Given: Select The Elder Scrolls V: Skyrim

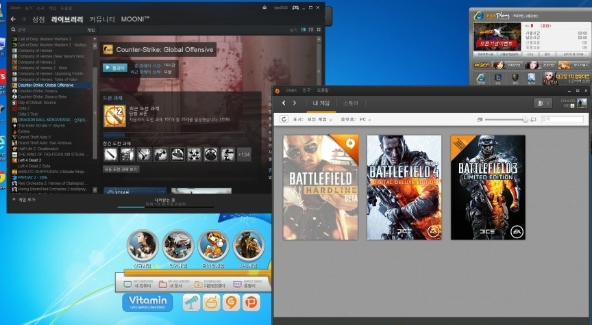Looking at the screenshot, I should [42, 125].
